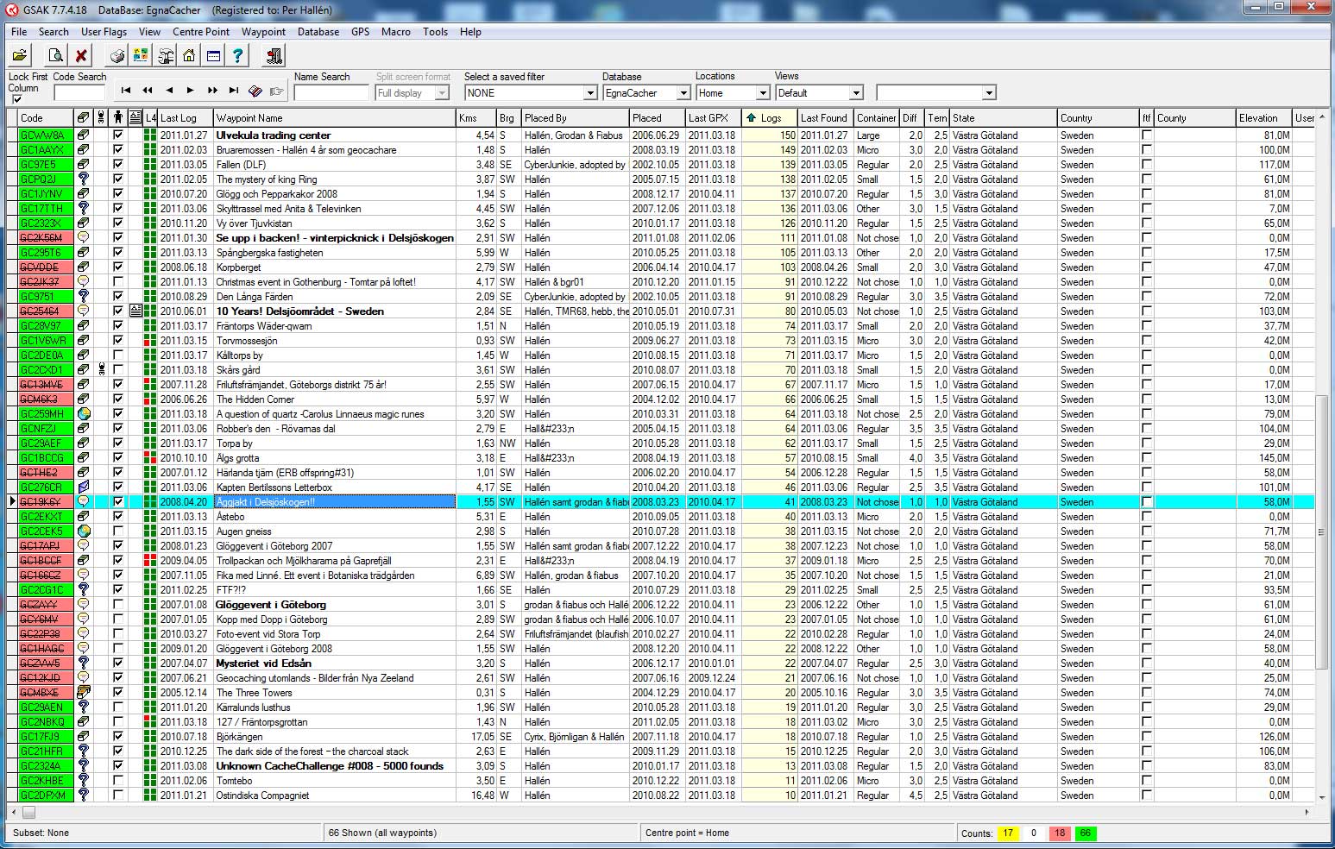This screenshot has height=849, width=1335.
Task: Click the red X cancel filter icon
Action: [81, 56]
